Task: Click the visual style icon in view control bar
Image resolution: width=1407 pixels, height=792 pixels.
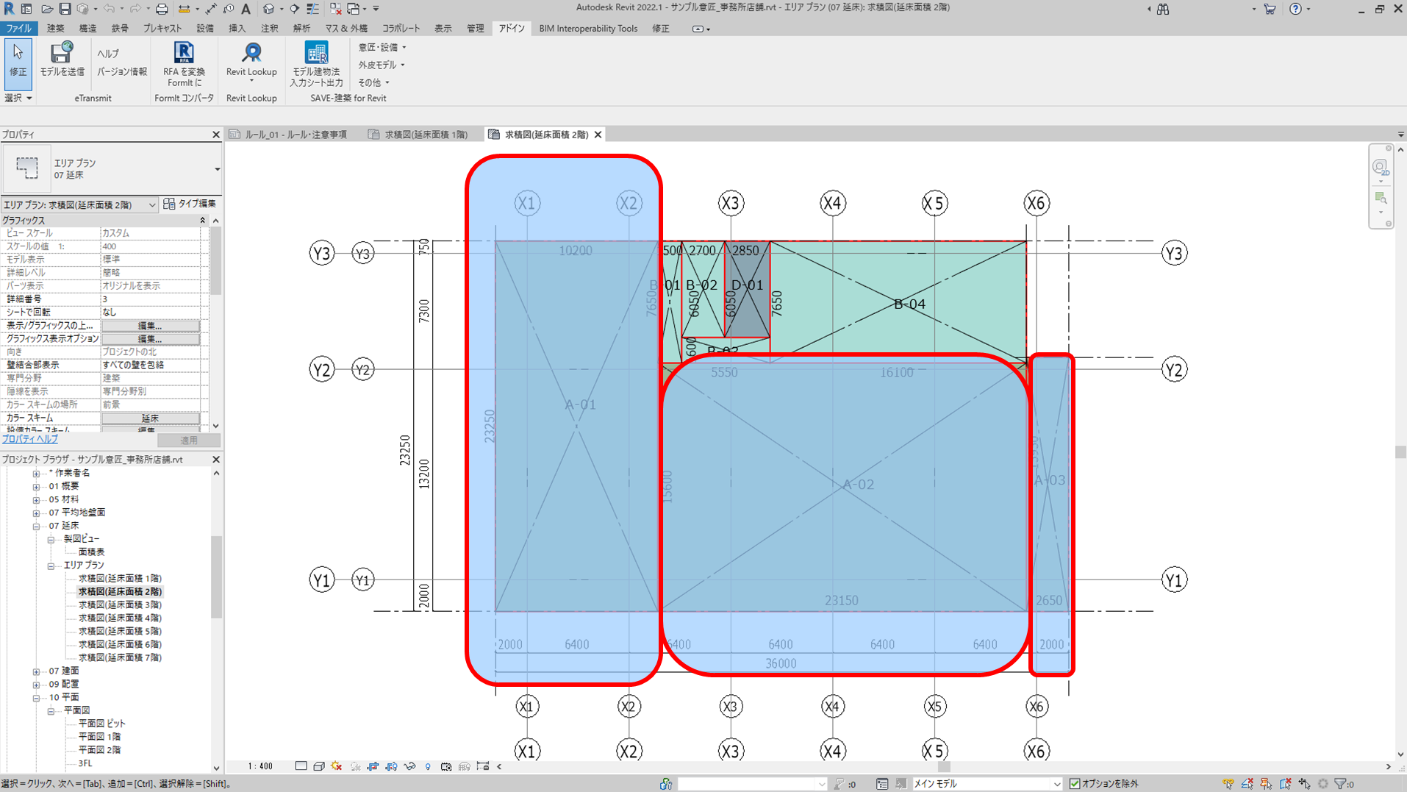Action: tap(319, 766)
